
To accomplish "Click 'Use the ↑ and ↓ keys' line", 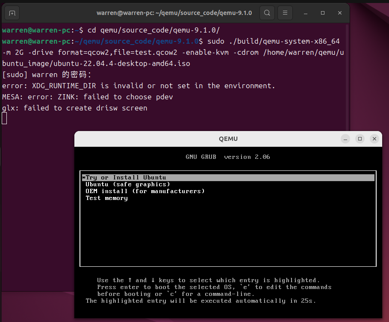I will coord(209,280).
